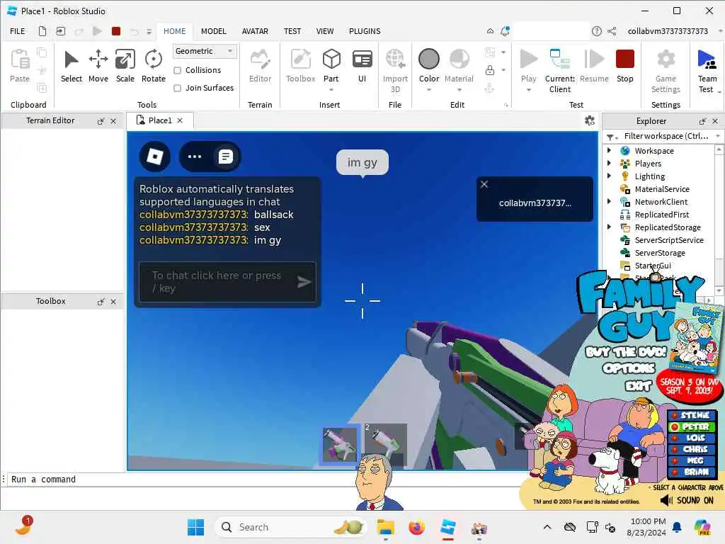Close the player list popup
Screen dimensions: 725x544
point(484,184)
